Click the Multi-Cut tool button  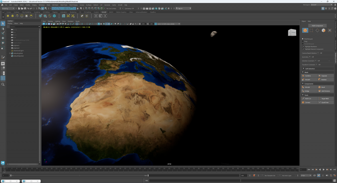(309, 99)
